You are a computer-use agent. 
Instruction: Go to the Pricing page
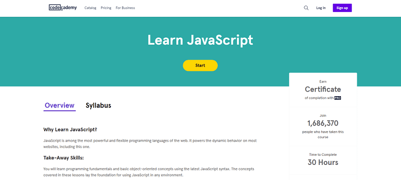click(106, 8)
